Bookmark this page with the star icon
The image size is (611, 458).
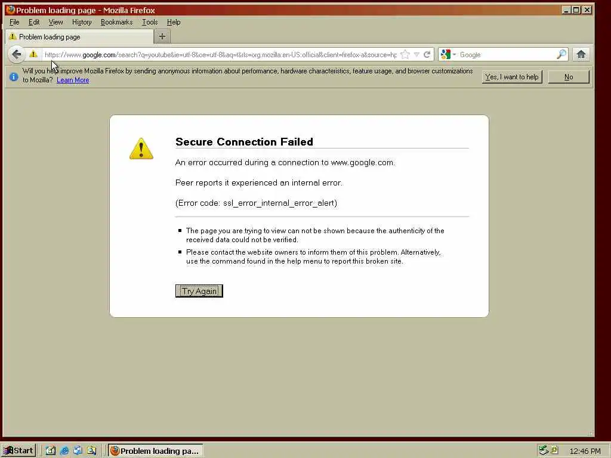pos(405,54)
